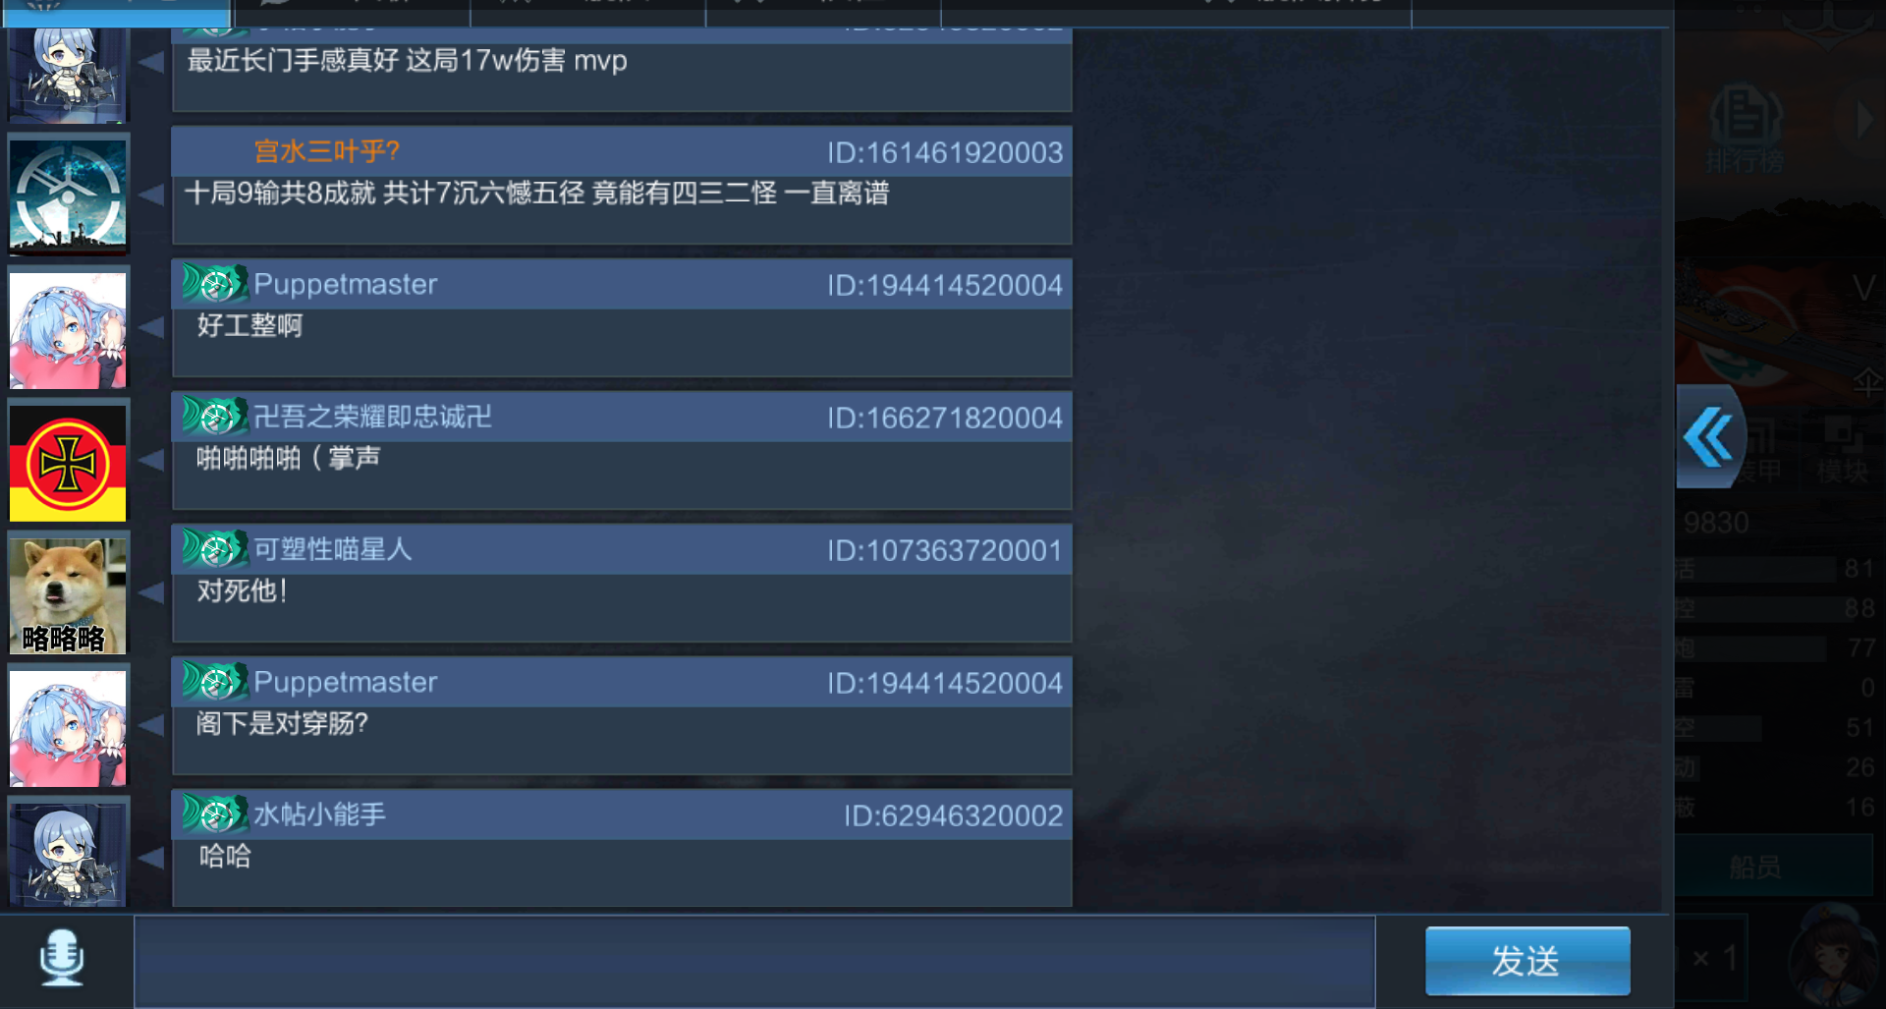Select username 宫水三叶乎? in orange
This screenshot has width=1886, height=1009.
tap(327, 151)
